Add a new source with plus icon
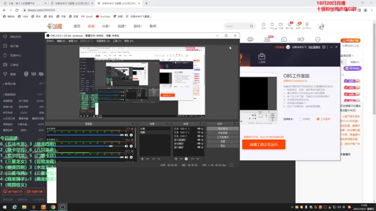The height and width of the screenshot is (211, 376). pos(176,159)
